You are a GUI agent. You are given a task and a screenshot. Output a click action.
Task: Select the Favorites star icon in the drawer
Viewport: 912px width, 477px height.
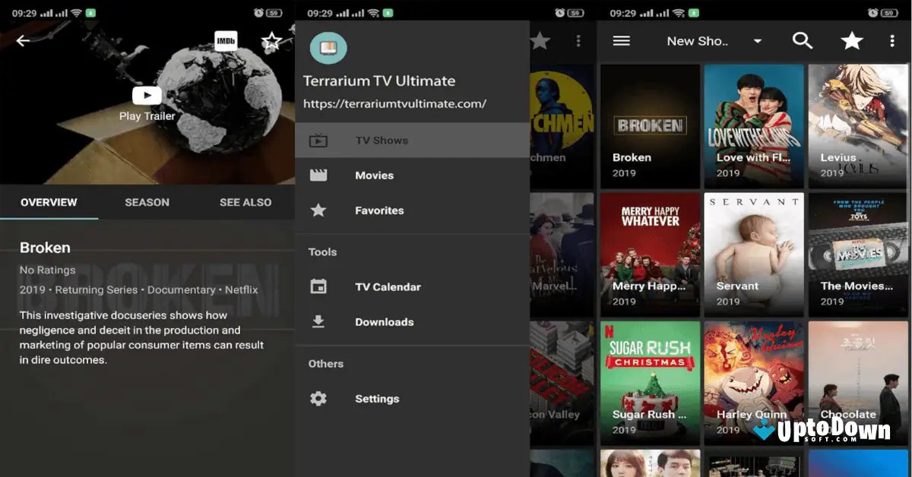coord(318,210)
